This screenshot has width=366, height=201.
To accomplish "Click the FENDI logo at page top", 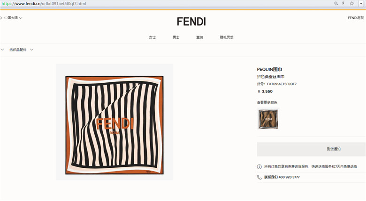I will pyautogui.click(x=191, y=22).
